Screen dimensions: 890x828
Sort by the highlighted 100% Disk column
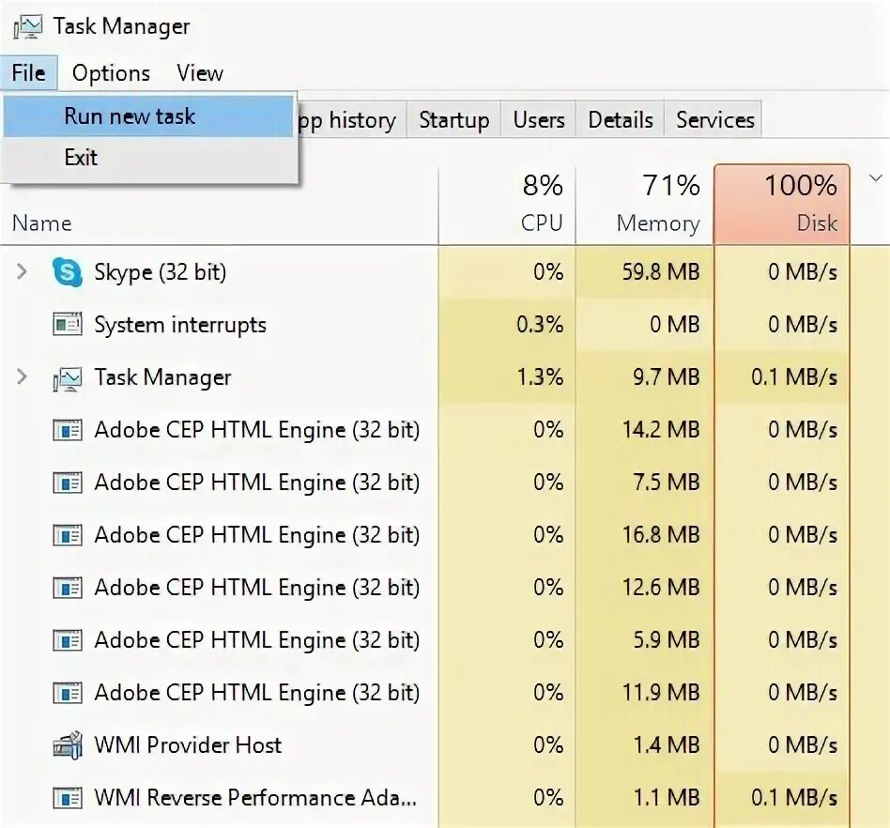coord(782,205)
